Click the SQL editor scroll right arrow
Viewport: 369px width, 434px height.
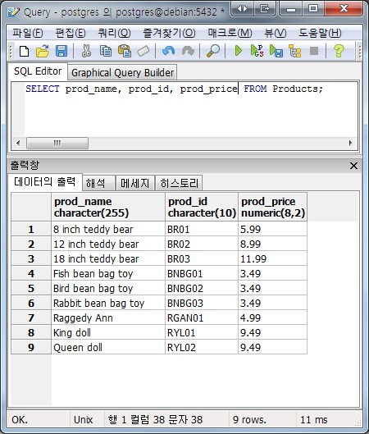pyautogui.click(x=351, y=143)
